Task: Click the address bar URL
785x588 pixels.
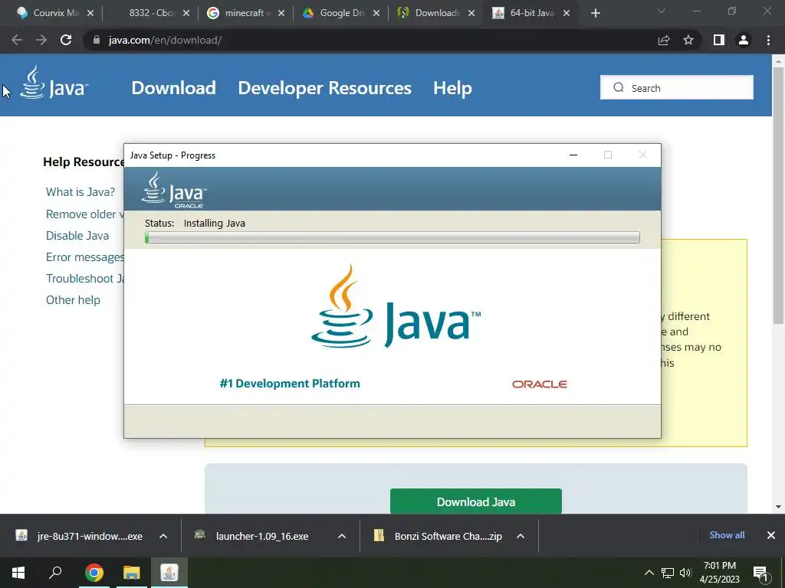Action: pyautogui.click(x=166, y=40)
